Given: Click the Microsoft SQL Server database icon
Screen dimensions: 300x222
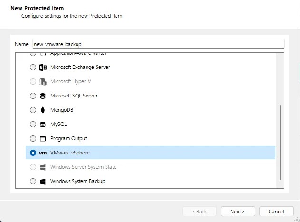Looking at the screenshot, I should 43,96.
